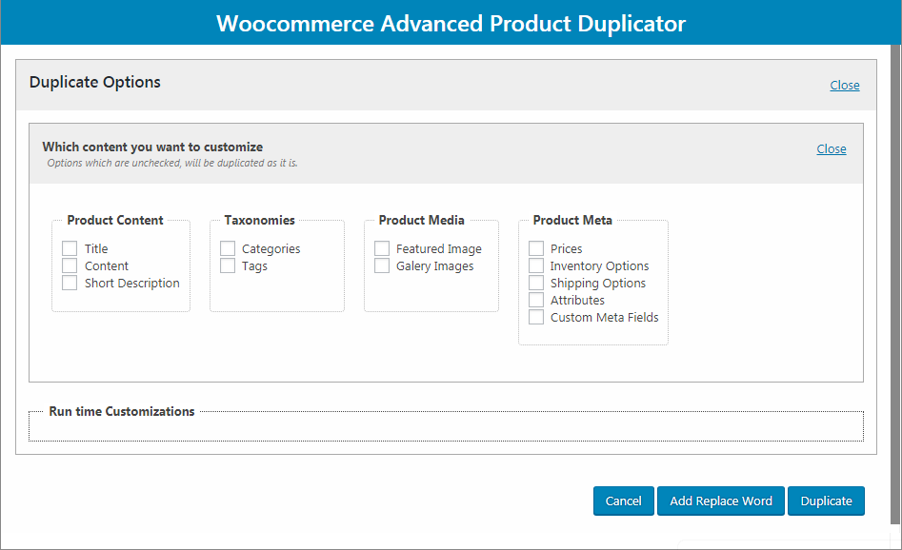Close the content customization section
Screen dimensions: 902x550
[831, 148]
